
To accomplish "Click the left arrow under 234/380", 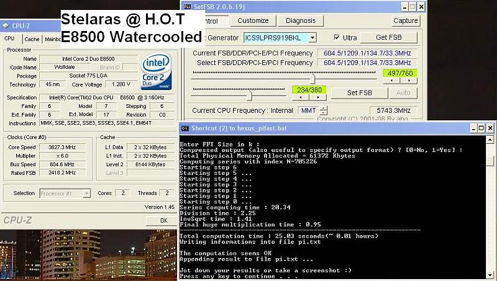I will [301, 97].
